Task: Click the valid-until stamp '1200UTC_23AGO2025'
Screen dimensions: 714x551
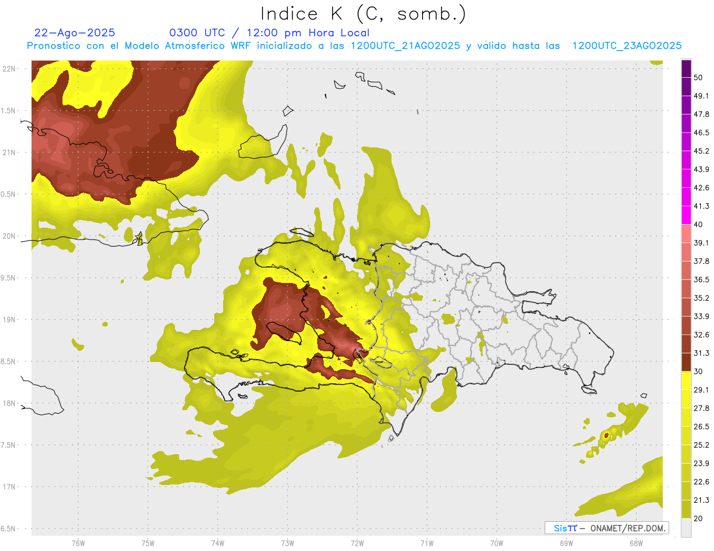Action: [627, 46]
